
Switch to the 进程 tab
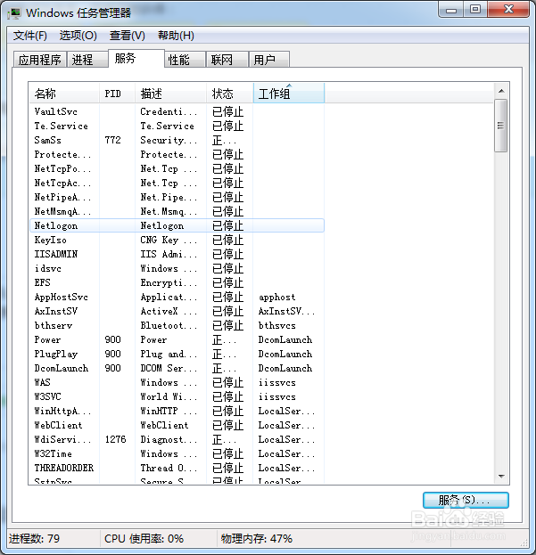[87, 60]
